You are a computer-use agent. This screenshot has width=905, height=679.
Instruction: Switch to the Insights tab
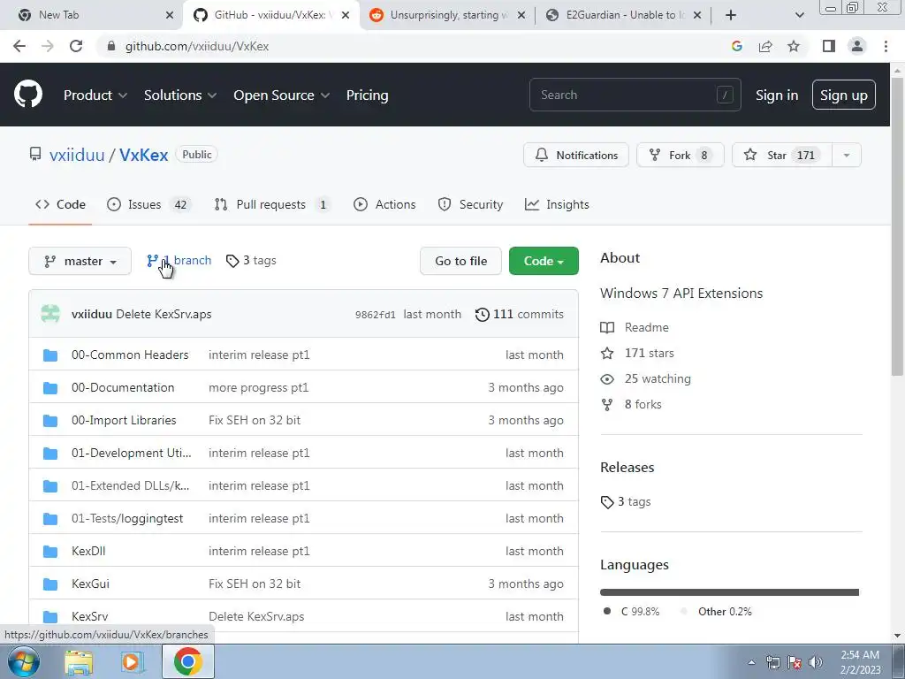point(557,204)
